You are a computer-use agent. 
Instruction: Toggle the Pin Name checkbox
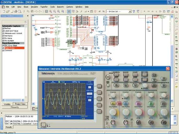[x=3, y=38]
